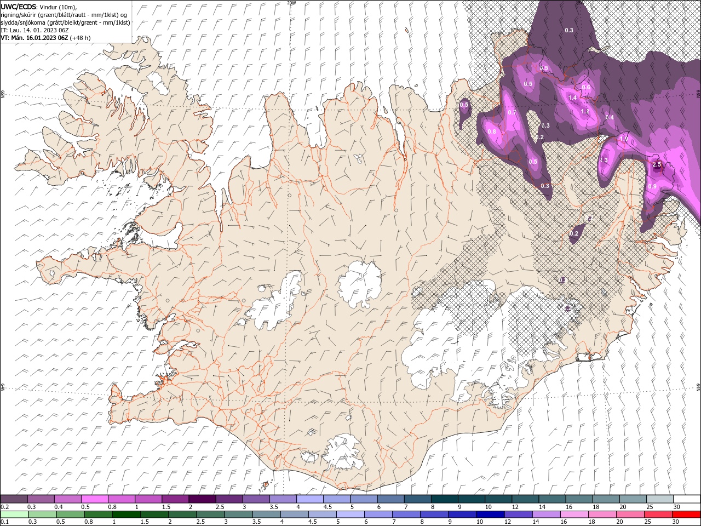The height and width of the screenshot is (526, 701).
Task: Click the '0.1' label under the rain legend
Action: pyautogui.click(x=4, y=522)
